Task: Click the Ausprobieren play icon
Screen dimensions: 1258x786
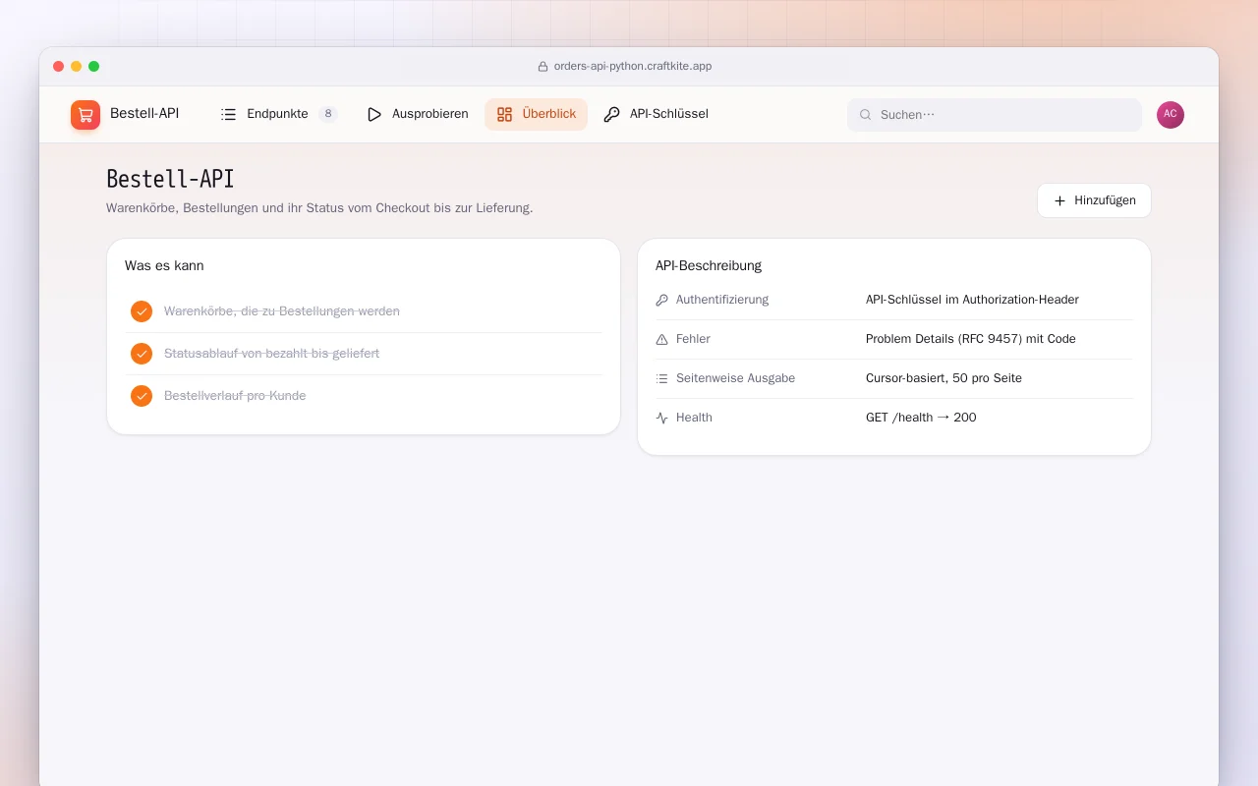Action: (374, 114)
